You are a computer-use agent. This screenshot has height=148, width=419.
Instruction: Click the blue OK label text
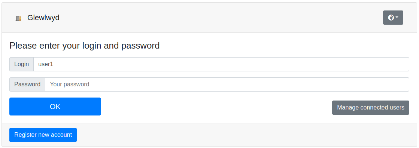point(55,107)
